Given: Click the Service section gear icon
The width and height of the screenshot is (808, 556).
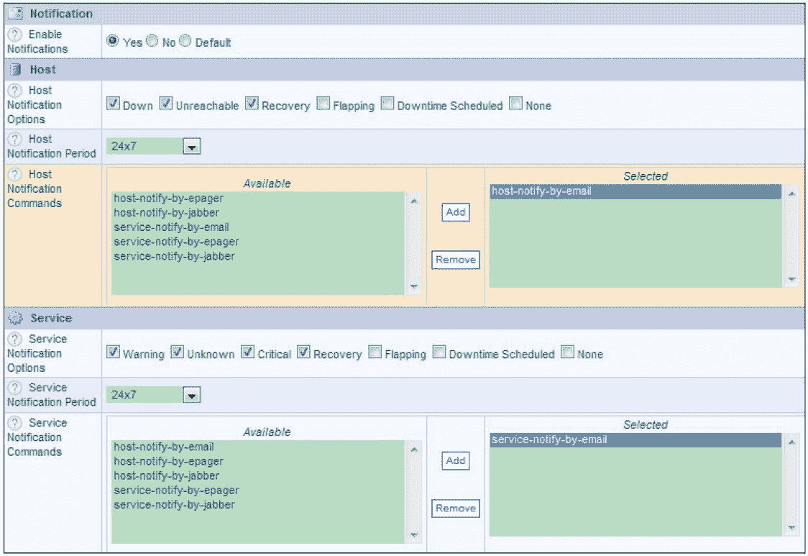Looking at the screenshot, I should 16,318.
